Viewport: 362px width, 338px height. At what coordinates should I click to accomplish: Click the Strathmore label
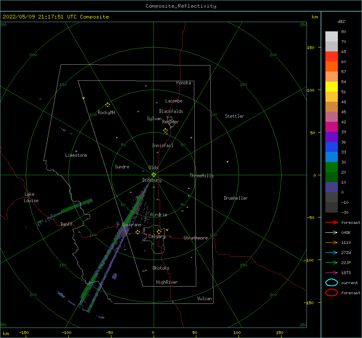click(x=195, y=238)
